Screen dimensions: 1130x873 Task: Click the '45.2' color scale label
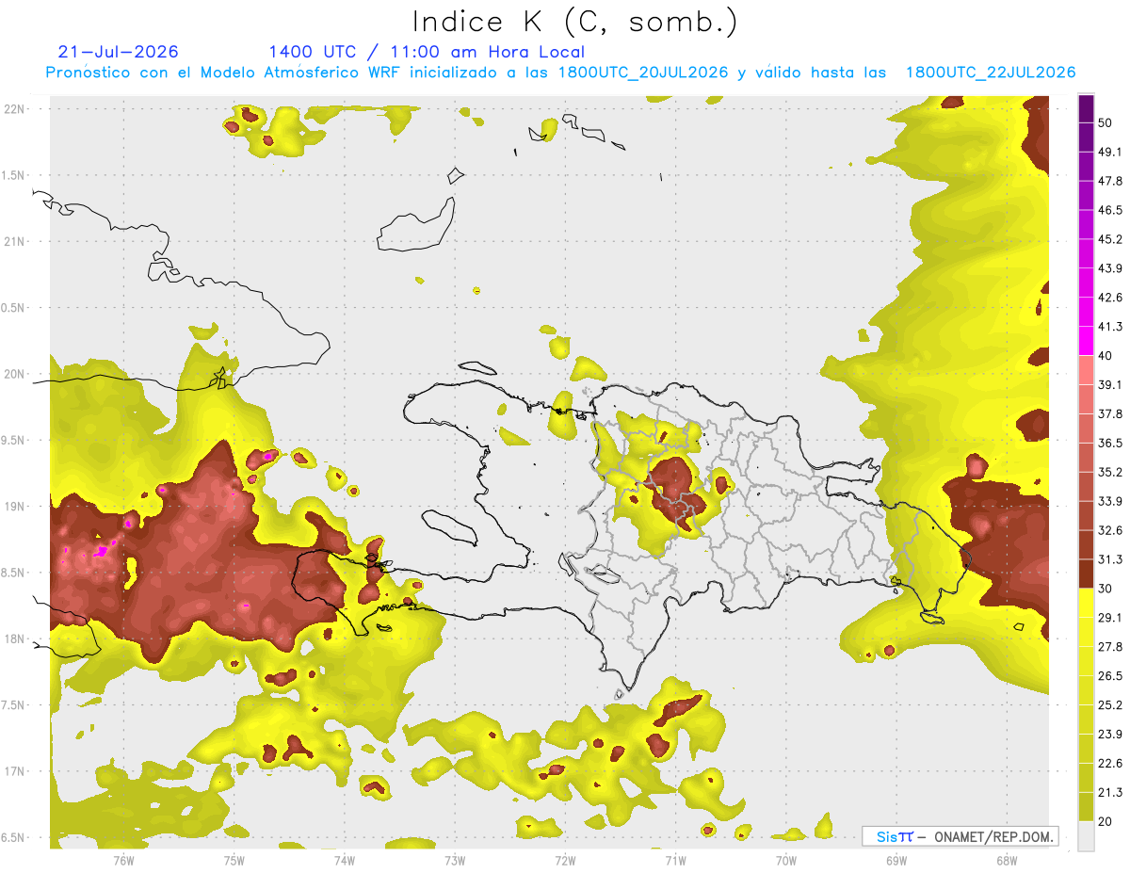pyautogui.click(x=1110, y=239)
